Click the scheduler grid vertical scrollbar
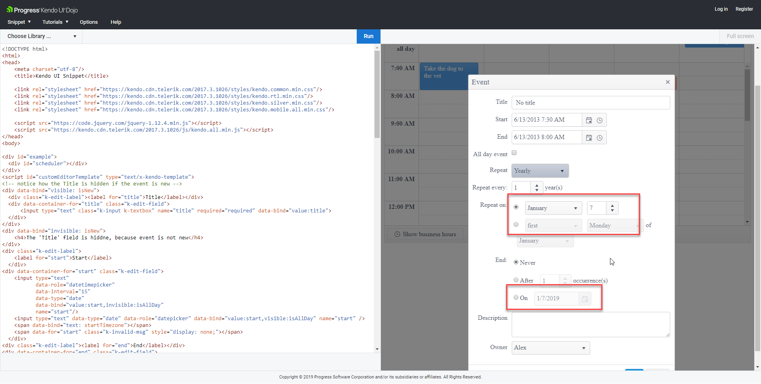 (x=747, y=95)
